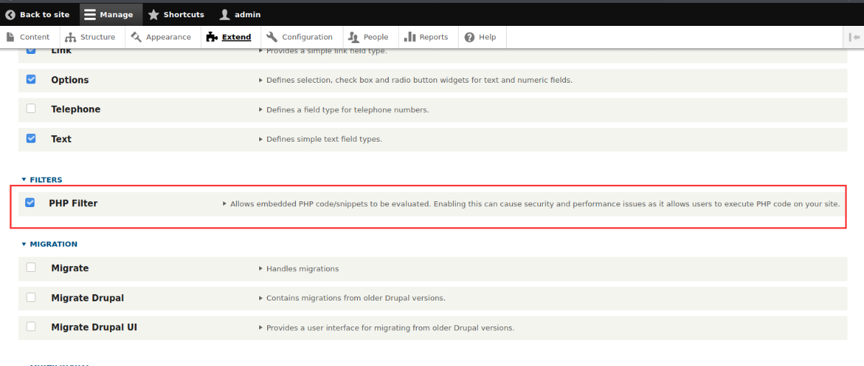Click the Appearance paintbrush icon
The image size is (864, 366).
coord(135,37)
